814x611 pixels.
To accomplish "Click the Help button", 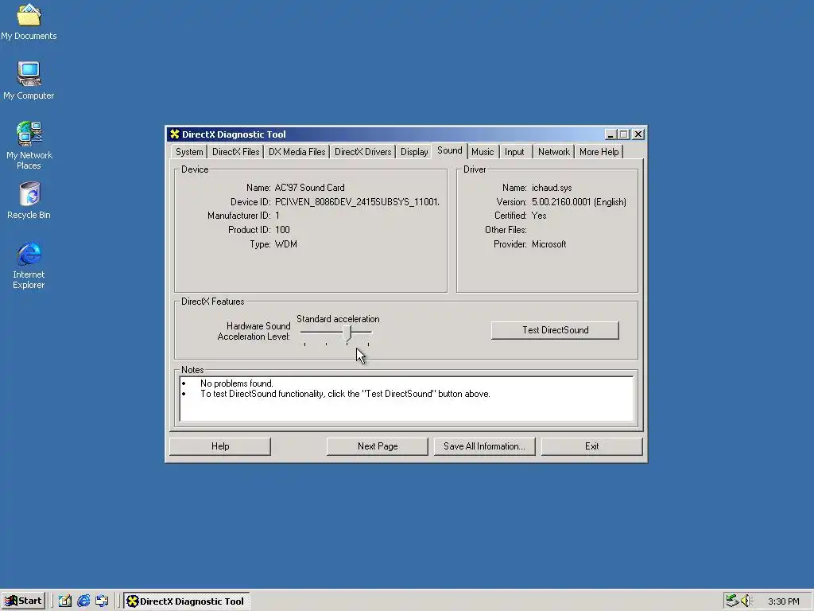I will (220, 446).
